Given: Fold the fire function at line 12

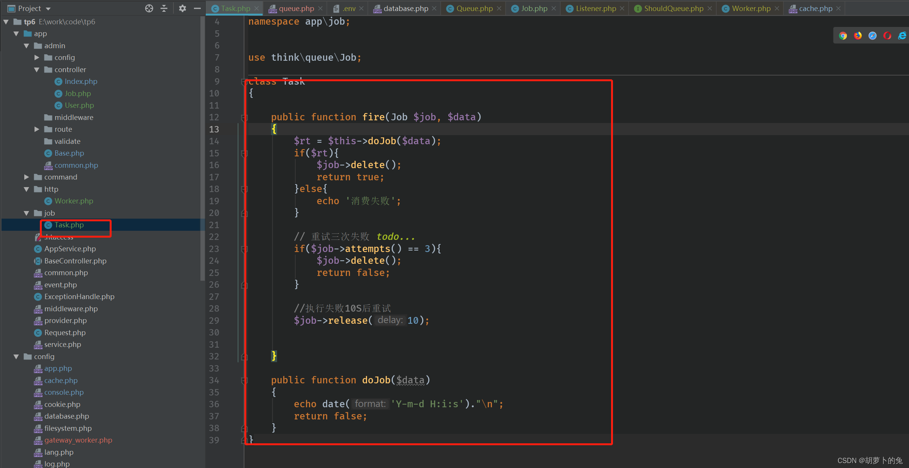Looking at the screenshot, I should point(244,117).
